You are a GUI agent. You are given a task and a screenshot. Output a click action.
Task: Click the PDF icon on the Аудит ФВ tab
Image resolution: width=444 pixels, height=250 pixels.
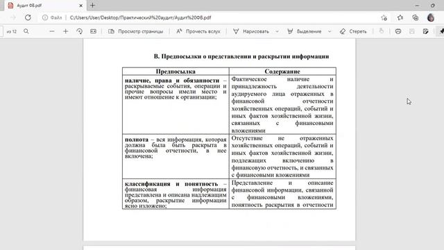coord(10,6)
